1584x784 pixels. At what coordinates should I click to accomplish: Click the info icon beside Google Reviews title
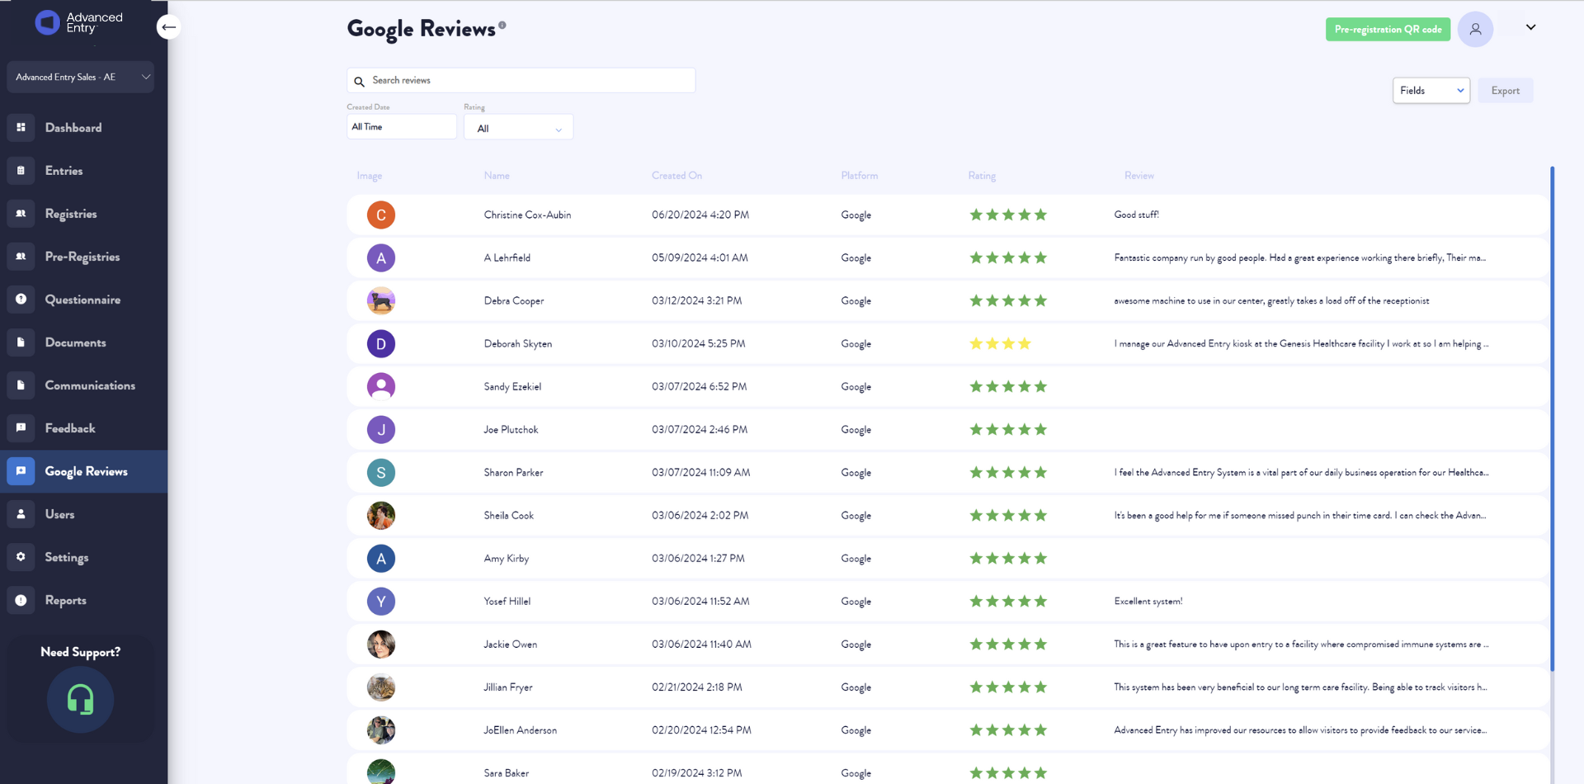pos(502,25)
